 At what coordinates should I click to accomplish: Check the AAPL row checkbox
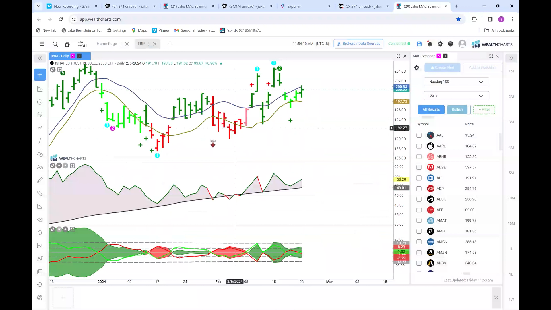[419, 146]
